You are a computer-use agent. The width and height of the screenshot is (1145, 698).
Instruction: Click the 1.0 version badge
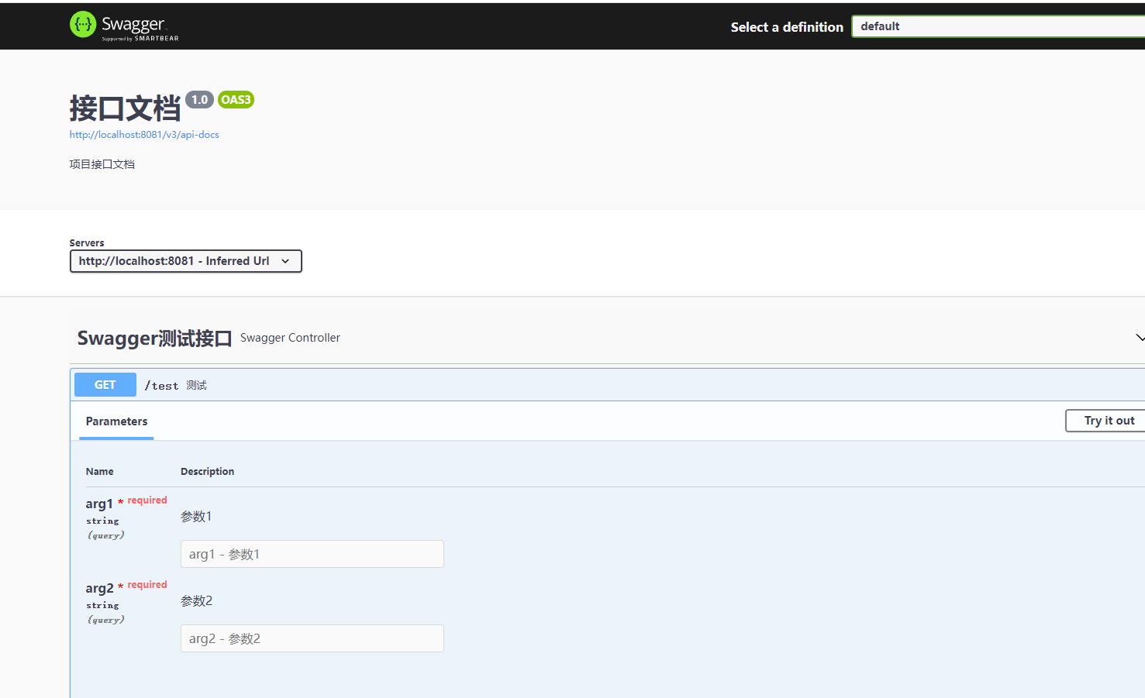point(199,99)
